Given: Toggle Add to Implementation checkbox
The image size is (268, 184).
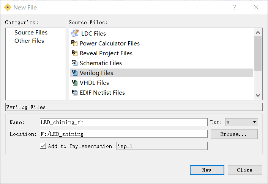Looking at the screenshot, I should point(43,146).
